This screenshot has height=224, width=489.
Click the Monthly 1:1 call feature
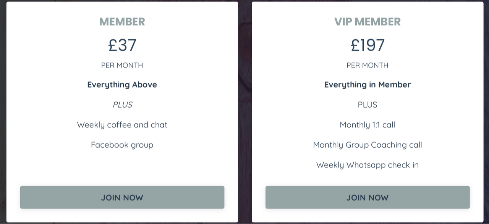pos(368,125)
